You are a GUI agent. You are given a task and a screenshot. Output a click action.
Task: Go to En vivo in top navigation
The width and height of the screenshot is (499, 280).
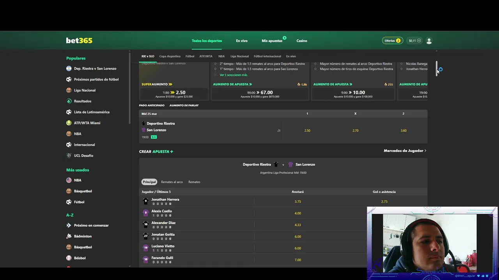coord(242,41)
